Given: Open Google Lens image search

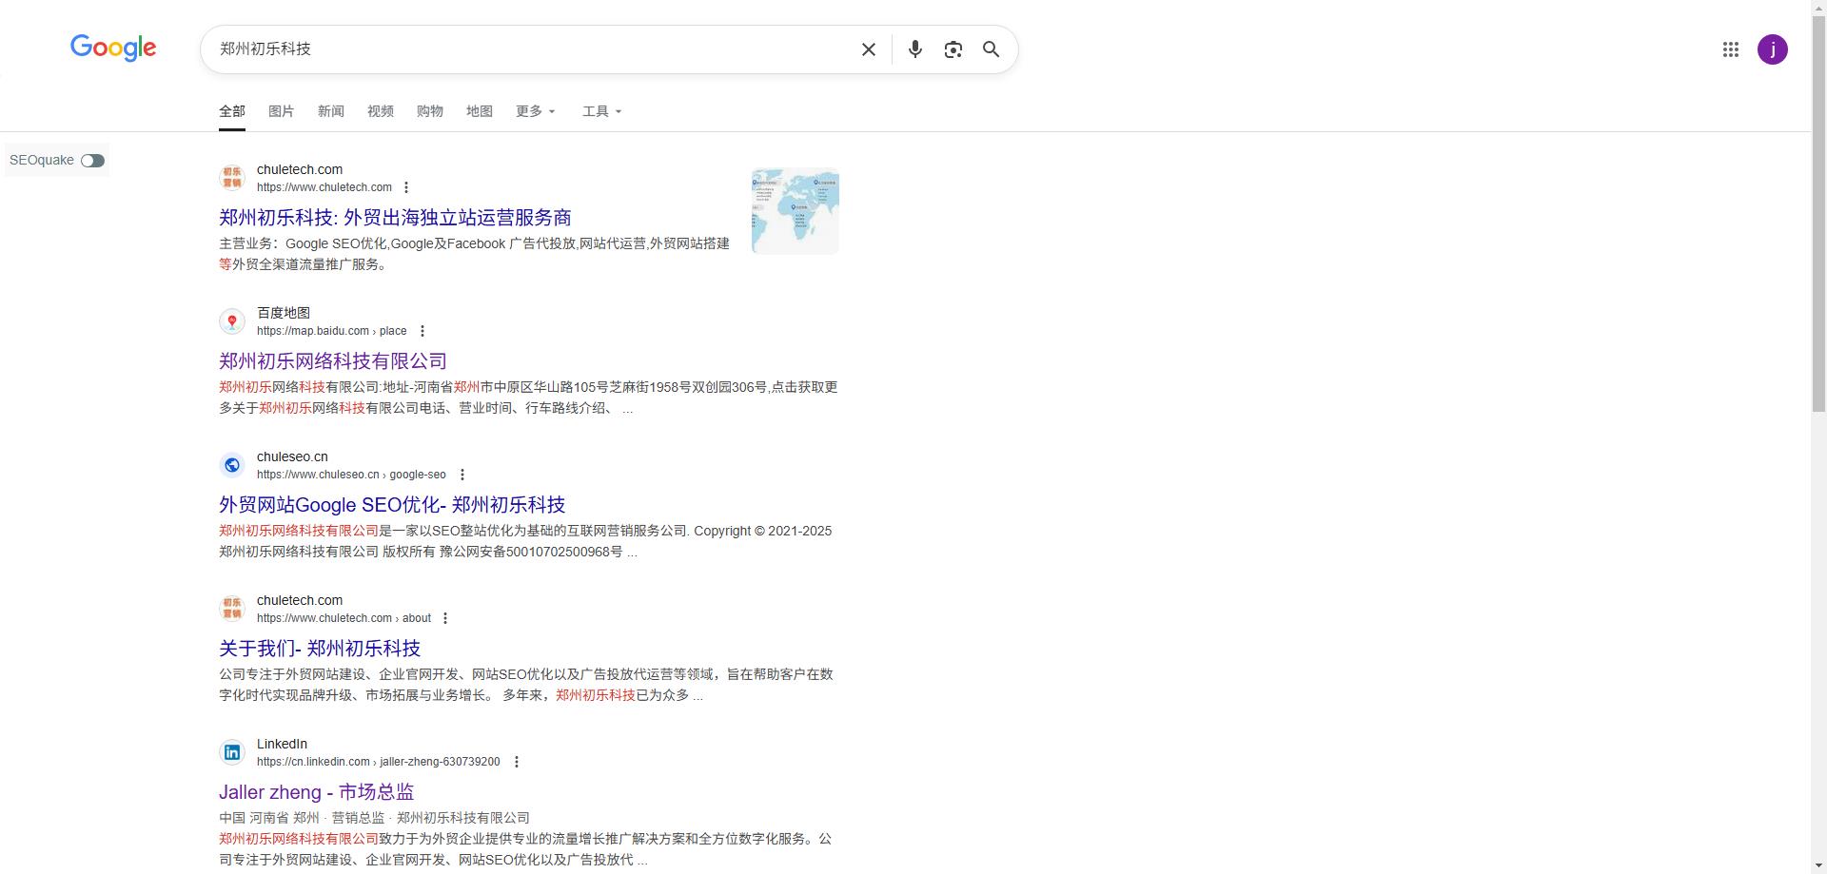Looking at the screenshot, I should [953, 49].
